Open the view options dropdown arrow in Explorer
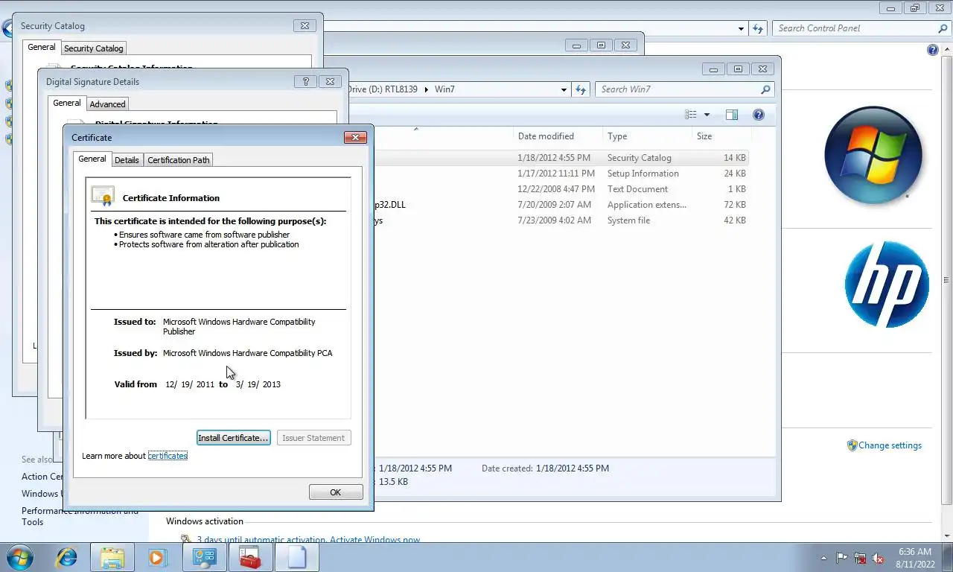 (707, 115)
